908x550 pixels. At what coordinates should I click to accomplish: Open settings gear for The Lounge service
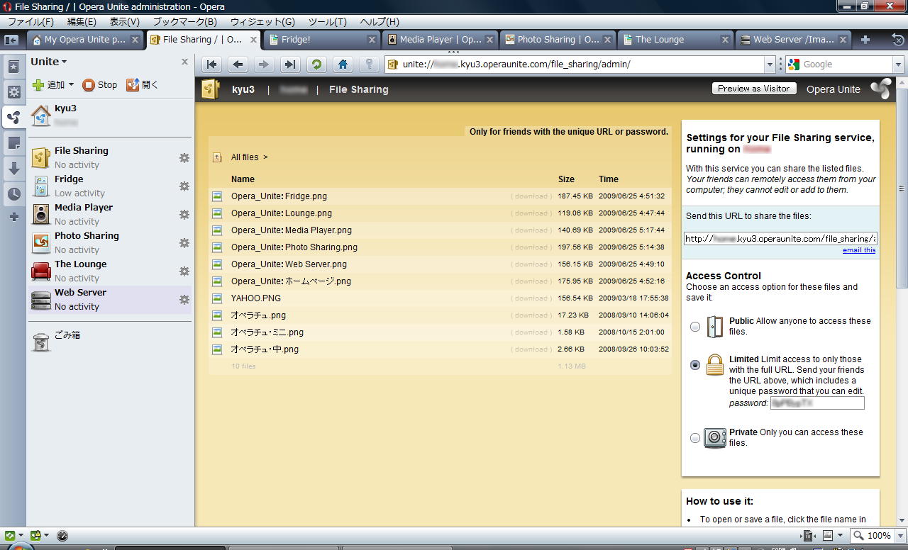point(184,271)
